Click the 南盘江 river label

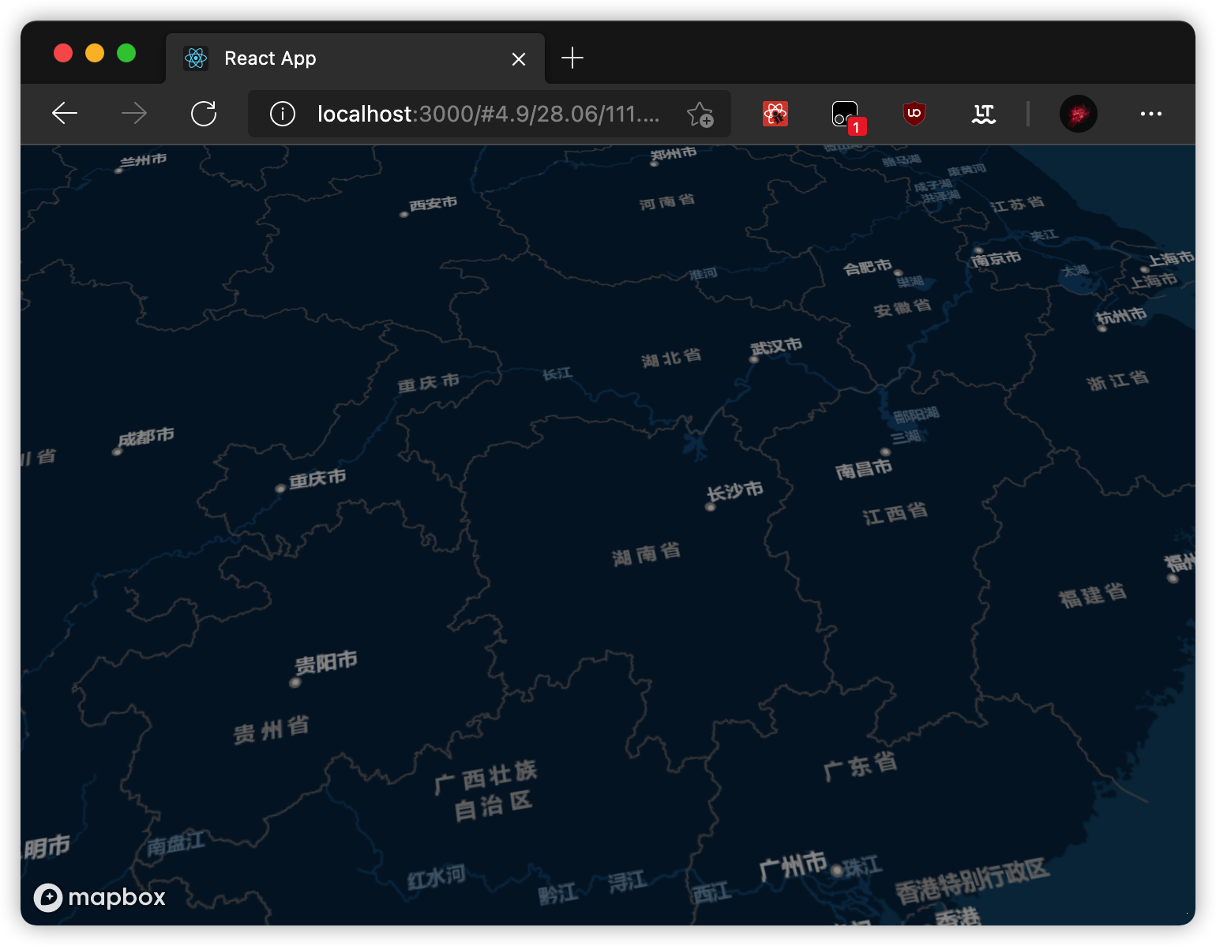[175, 844]
